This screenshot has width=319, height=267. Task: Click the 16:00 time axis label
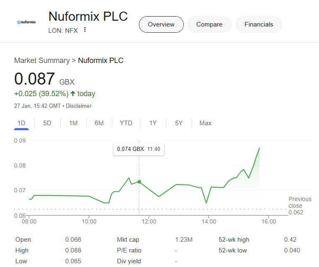[269, 221]
